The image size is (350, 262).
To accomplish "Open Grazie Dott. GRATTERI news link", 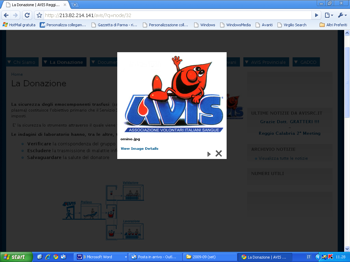I will pos(290,122).
